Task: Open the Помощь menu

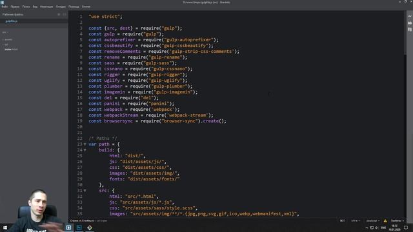Action: coord(74,6)
